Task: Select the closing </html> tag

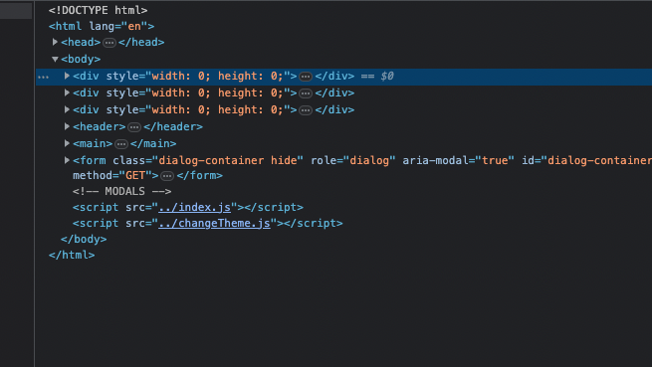Action: click(x=72, y=255)
